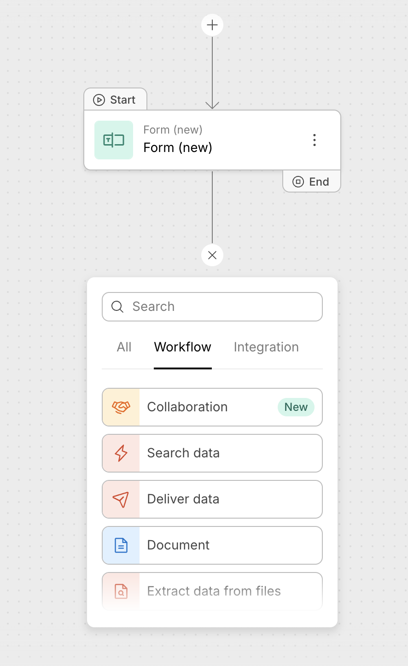Click the blue Document file icon

click(121, 545)
